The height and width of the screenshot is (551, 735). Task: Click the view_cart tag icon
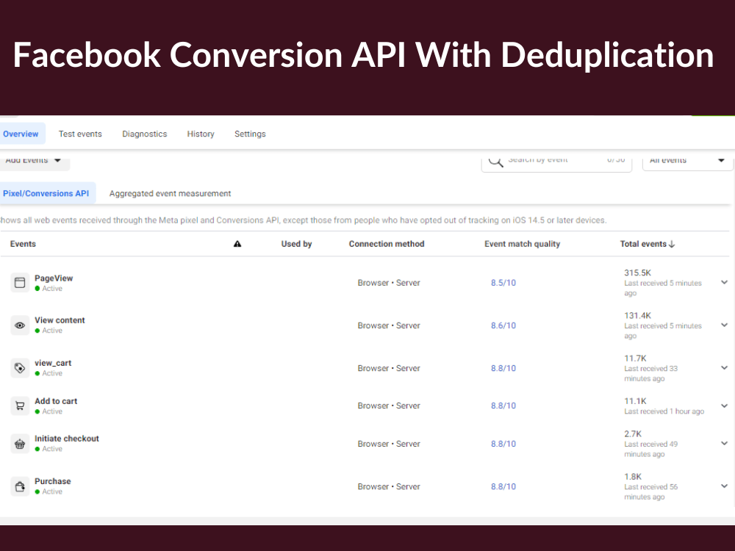pyautogui.click(x=20, y=367)
